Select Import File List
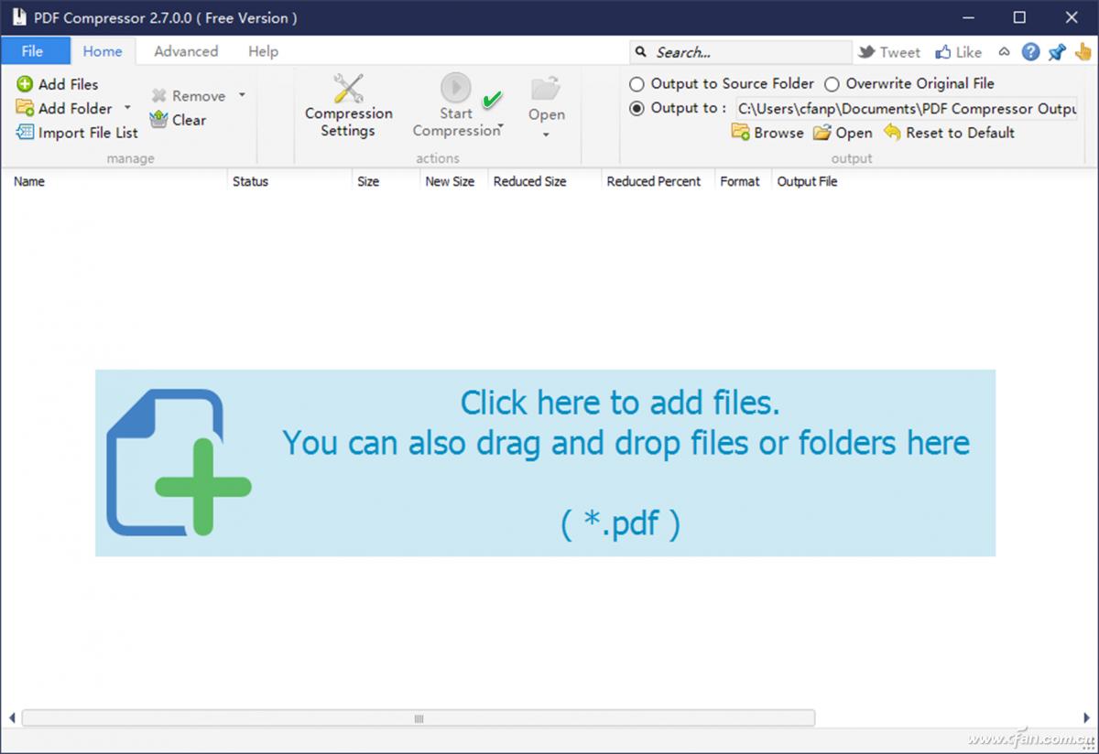 click(77, 133)
